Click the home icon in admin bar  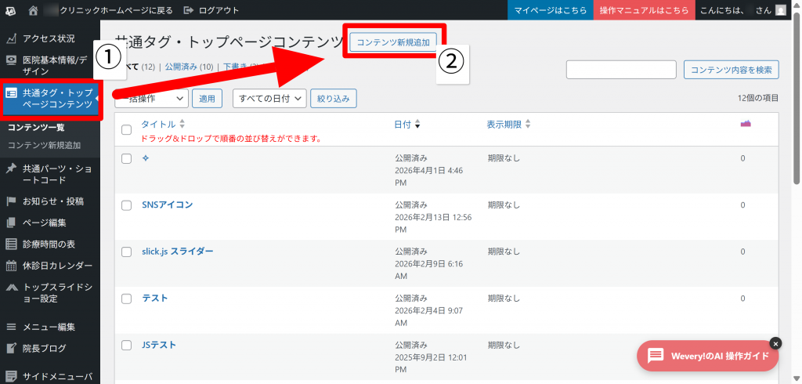point(33,10)
